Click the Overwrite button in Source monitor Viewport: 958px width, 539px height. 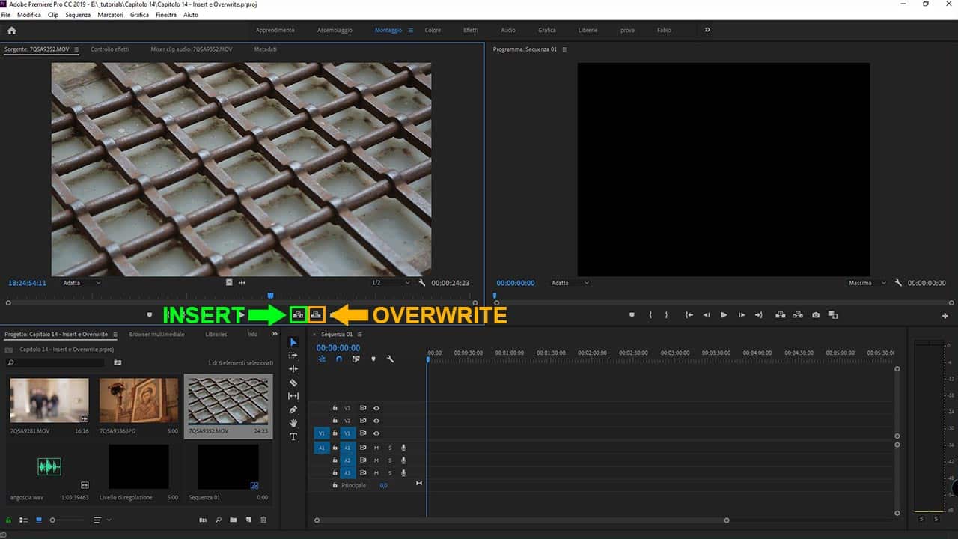pyautogui.click(x=316, y=315)
